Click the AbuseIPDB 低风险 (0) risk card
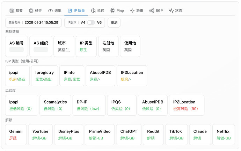241x151 pixels. point(153,105)
